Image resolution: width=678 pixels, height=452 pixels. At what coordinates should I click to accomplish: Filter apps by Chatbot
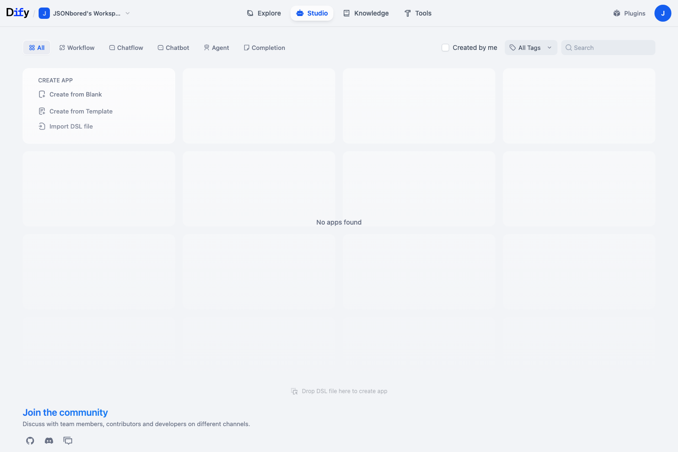pyautogui.click(x=173, y=48)
